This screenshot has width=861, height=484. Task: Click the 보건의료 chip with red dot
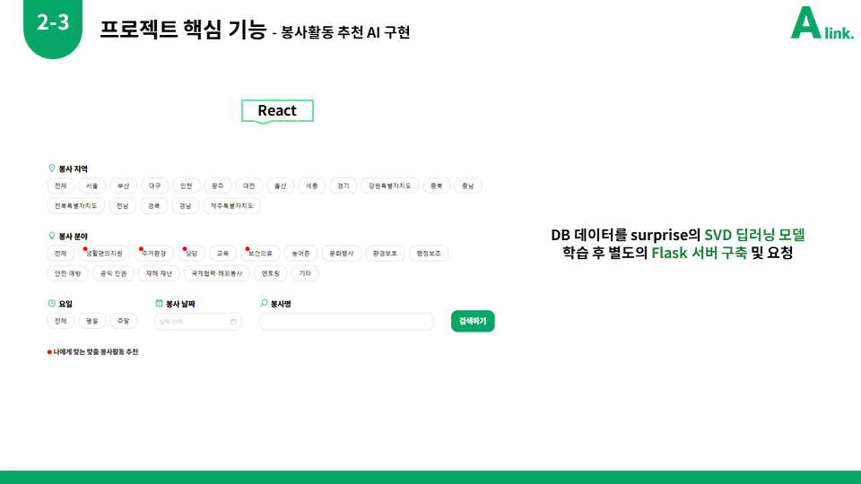coord(260,254)
